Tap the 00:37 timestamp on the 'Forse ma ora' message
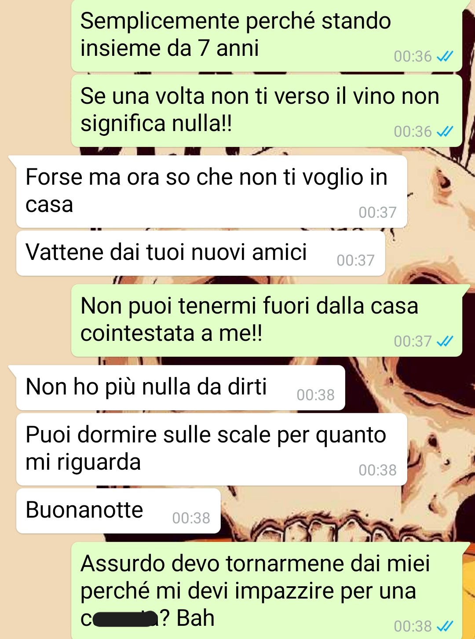Image resolution: width=475 pixels, height=639 pixels. (377, 212)
